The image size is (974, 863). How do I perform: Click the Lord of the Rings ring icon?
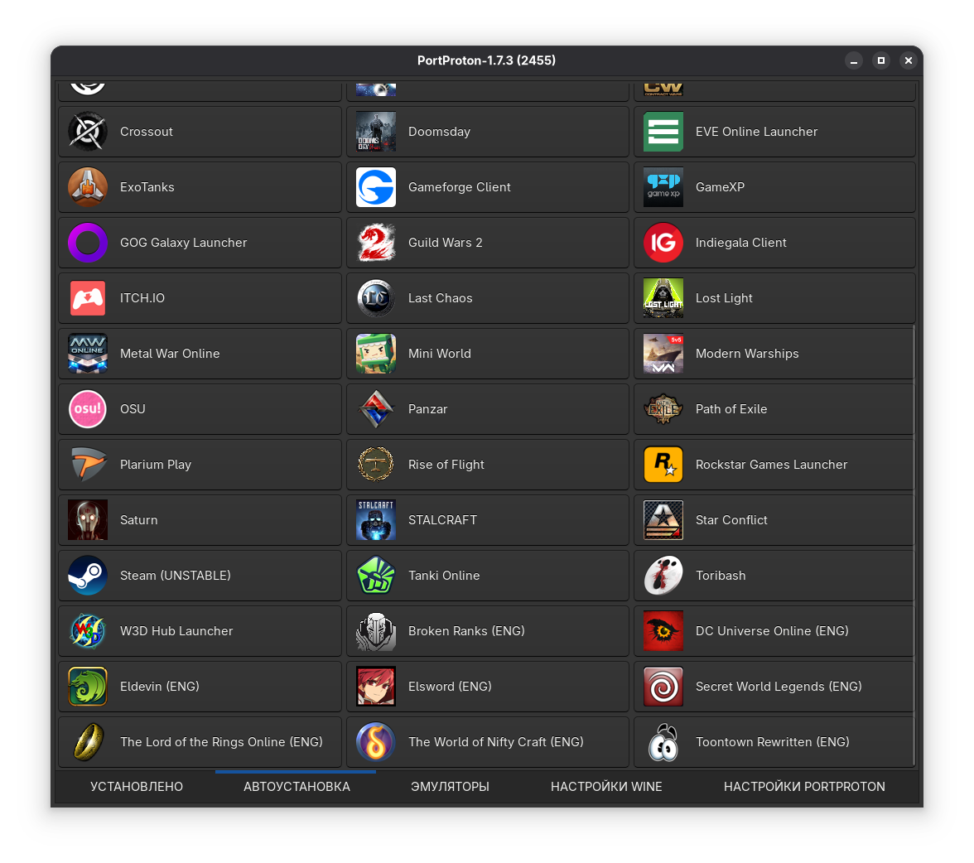click(87, 742)
